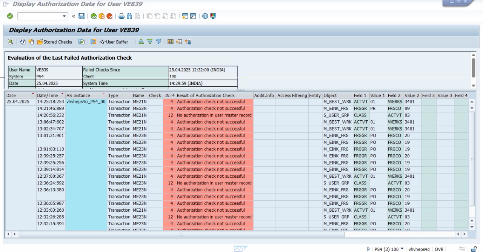
Task: Click the Sort Ascending icon
Action: [141, 41]
